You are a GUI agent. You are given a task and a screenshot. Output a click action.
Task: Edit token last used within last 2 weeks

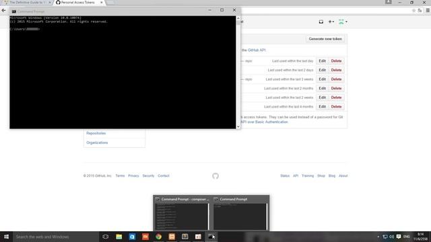pos(322,97)
